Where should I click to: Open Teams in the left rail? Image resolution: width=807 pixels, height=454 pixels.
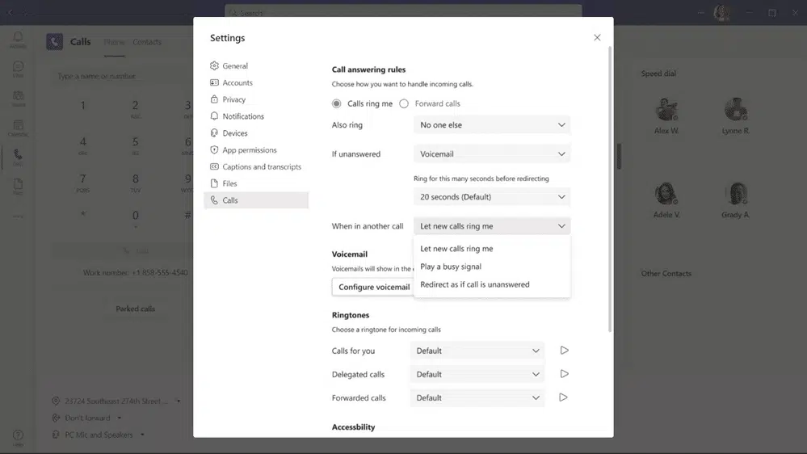pos(18,99)
